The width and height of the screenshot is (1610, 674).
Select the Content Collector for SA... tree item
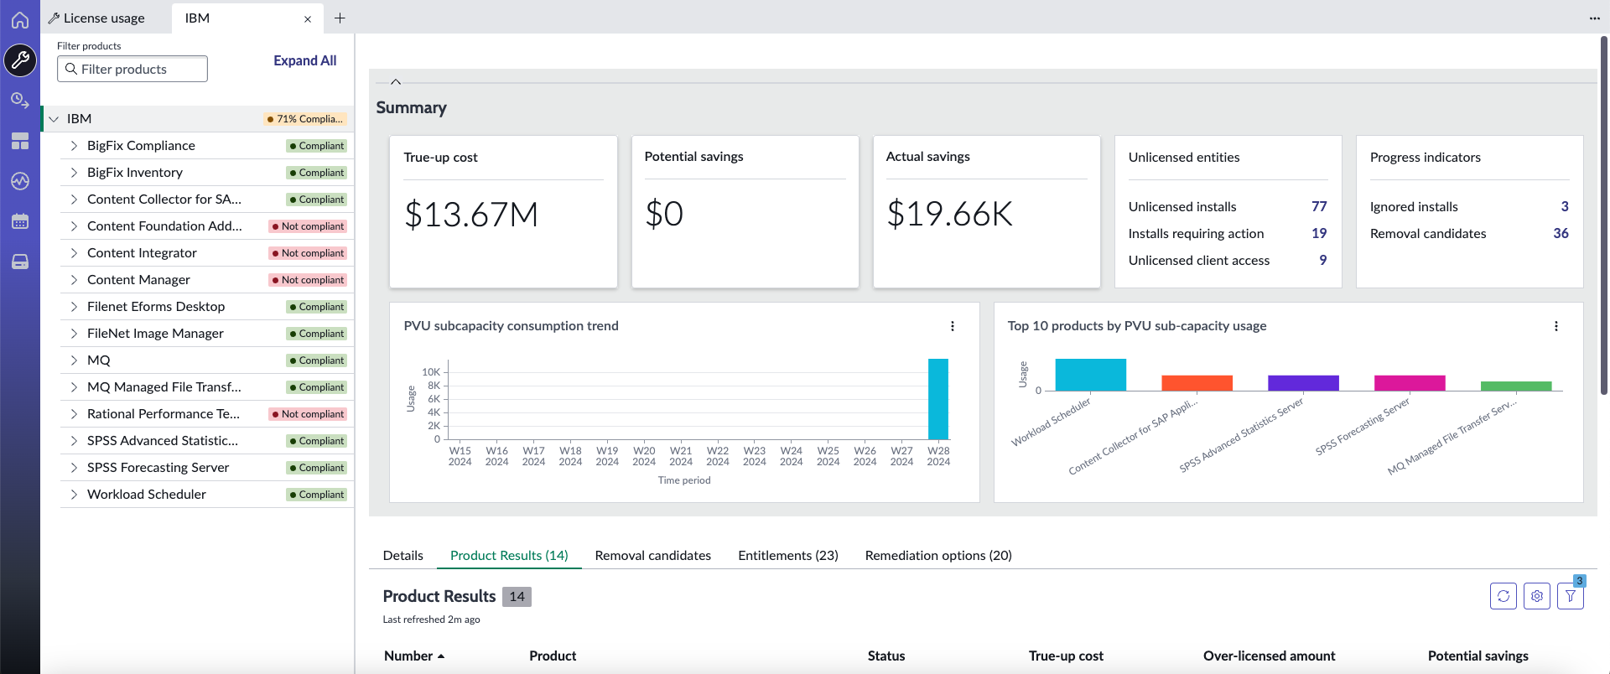(207, 200)
